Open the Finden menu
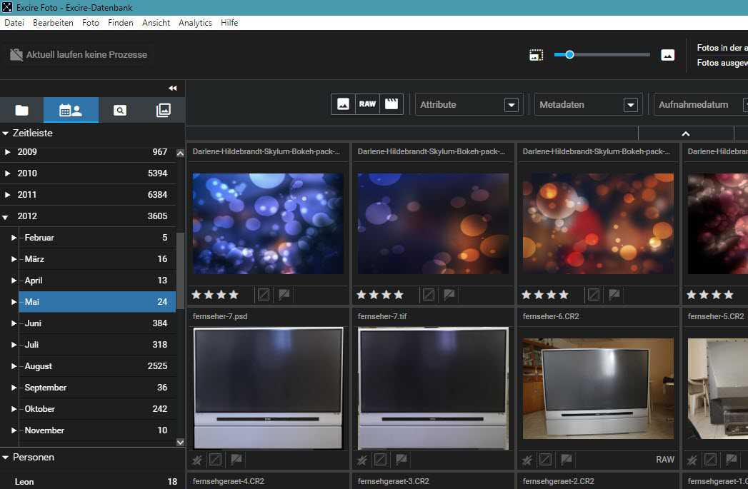Screen dimensions: 748x489 pyautogui.click(x=121, y=22)
